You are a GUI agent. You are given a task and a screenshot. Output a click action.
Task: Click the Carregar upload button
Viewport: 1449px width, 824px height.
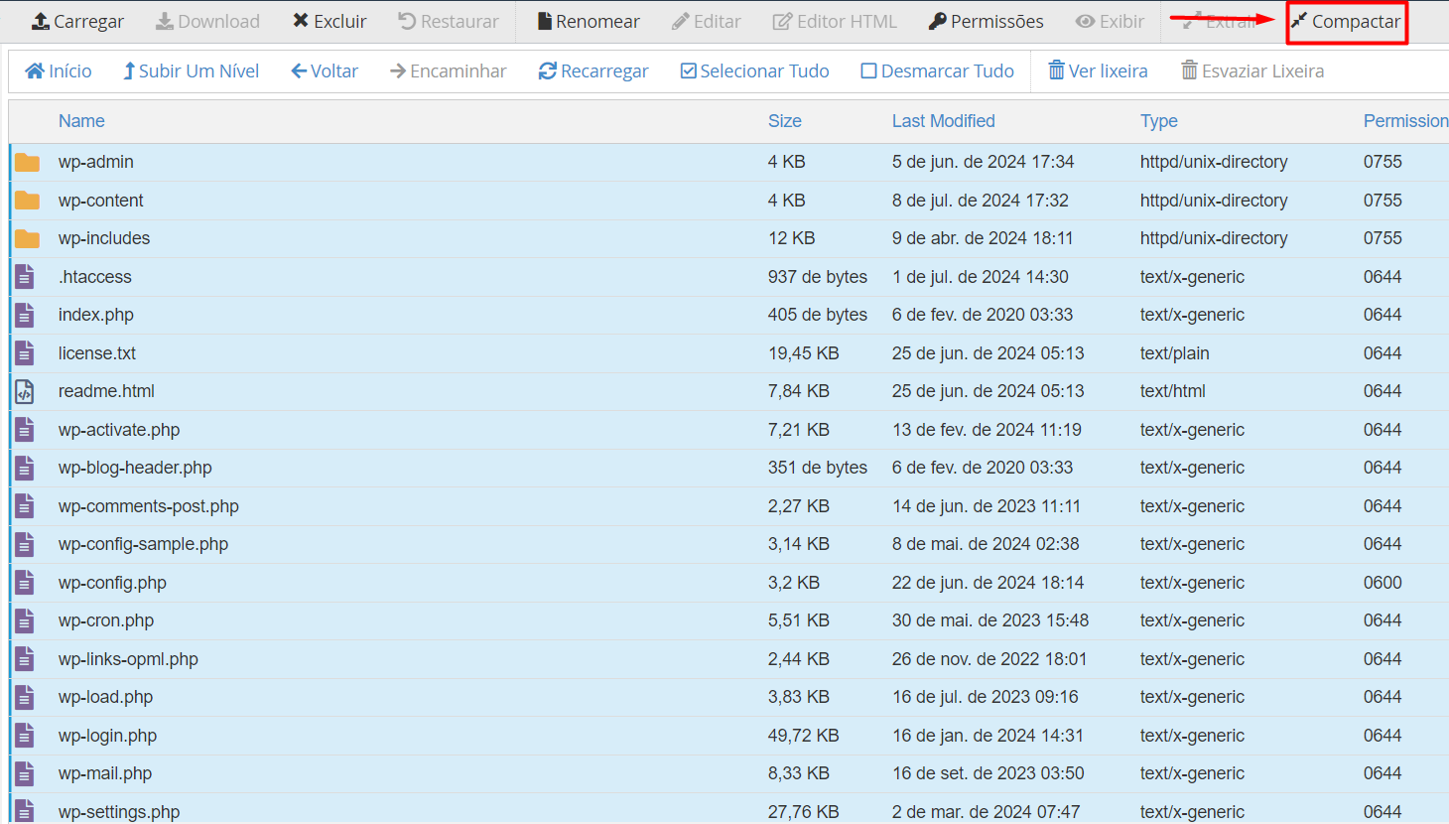coord(78,22)
